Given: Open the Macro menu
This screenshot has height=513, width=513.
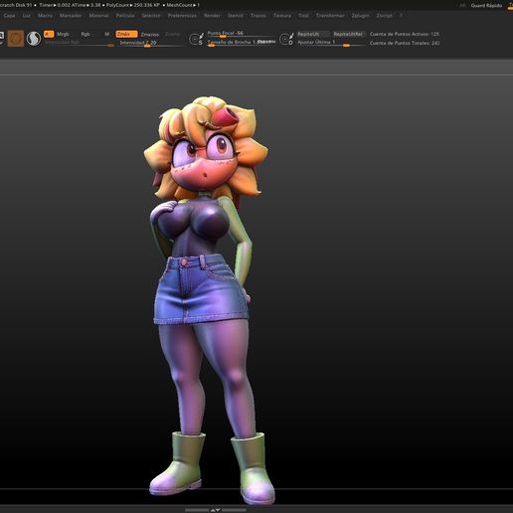Looking at the screenshot, I should [x=45, y=15].
